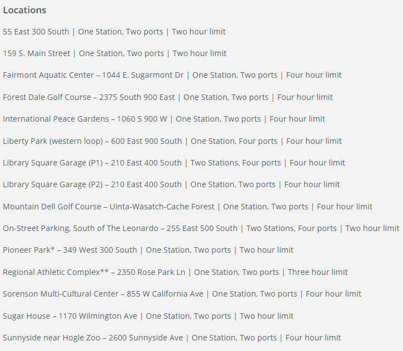Screen dimensions: 403x351
Task: Click Sugar House – 1170 Wilmington Ave
Action: click(70, 316)
